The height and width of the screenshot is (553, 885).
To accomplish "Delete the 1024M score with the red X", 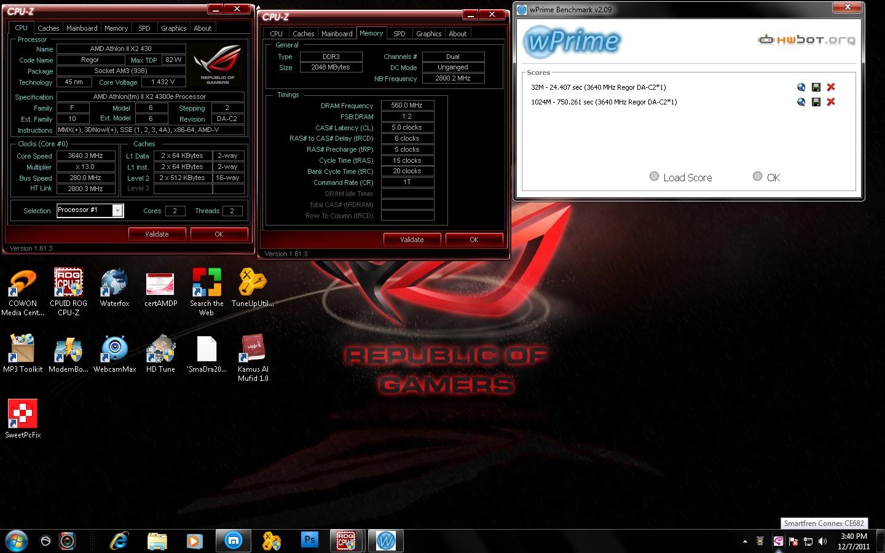I will click(x=831, y=102).
